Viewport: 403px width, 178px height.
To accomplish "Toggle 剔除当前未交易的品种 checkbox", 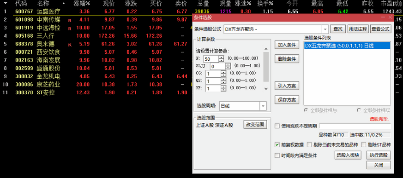I will 309,145.
